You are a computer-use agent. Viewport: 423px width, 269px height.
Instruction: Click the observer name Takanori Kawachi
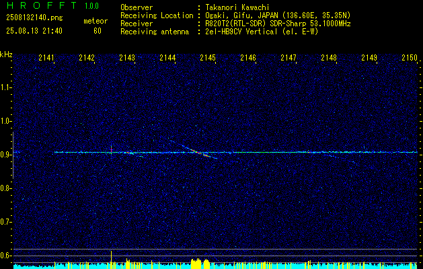tap(237, 7)
